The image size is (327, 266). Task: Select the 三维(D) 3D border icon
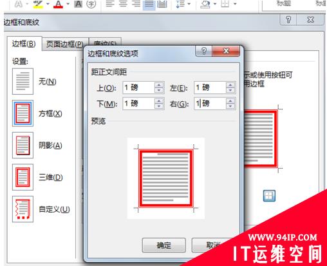(x=23, y=177)
